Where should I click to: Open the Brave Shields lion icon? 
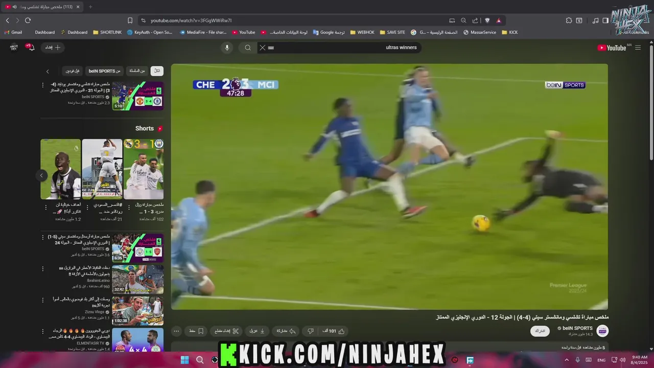tap(487, 20)
